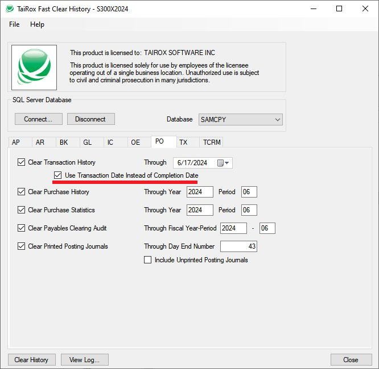This screenshot has height=369, width=379.
Task: Click Through Day End Number field
Action: [238, 246]
